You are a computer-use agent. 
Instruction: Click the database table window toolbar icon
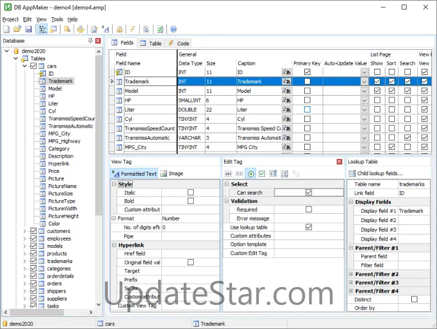[53, 29]
